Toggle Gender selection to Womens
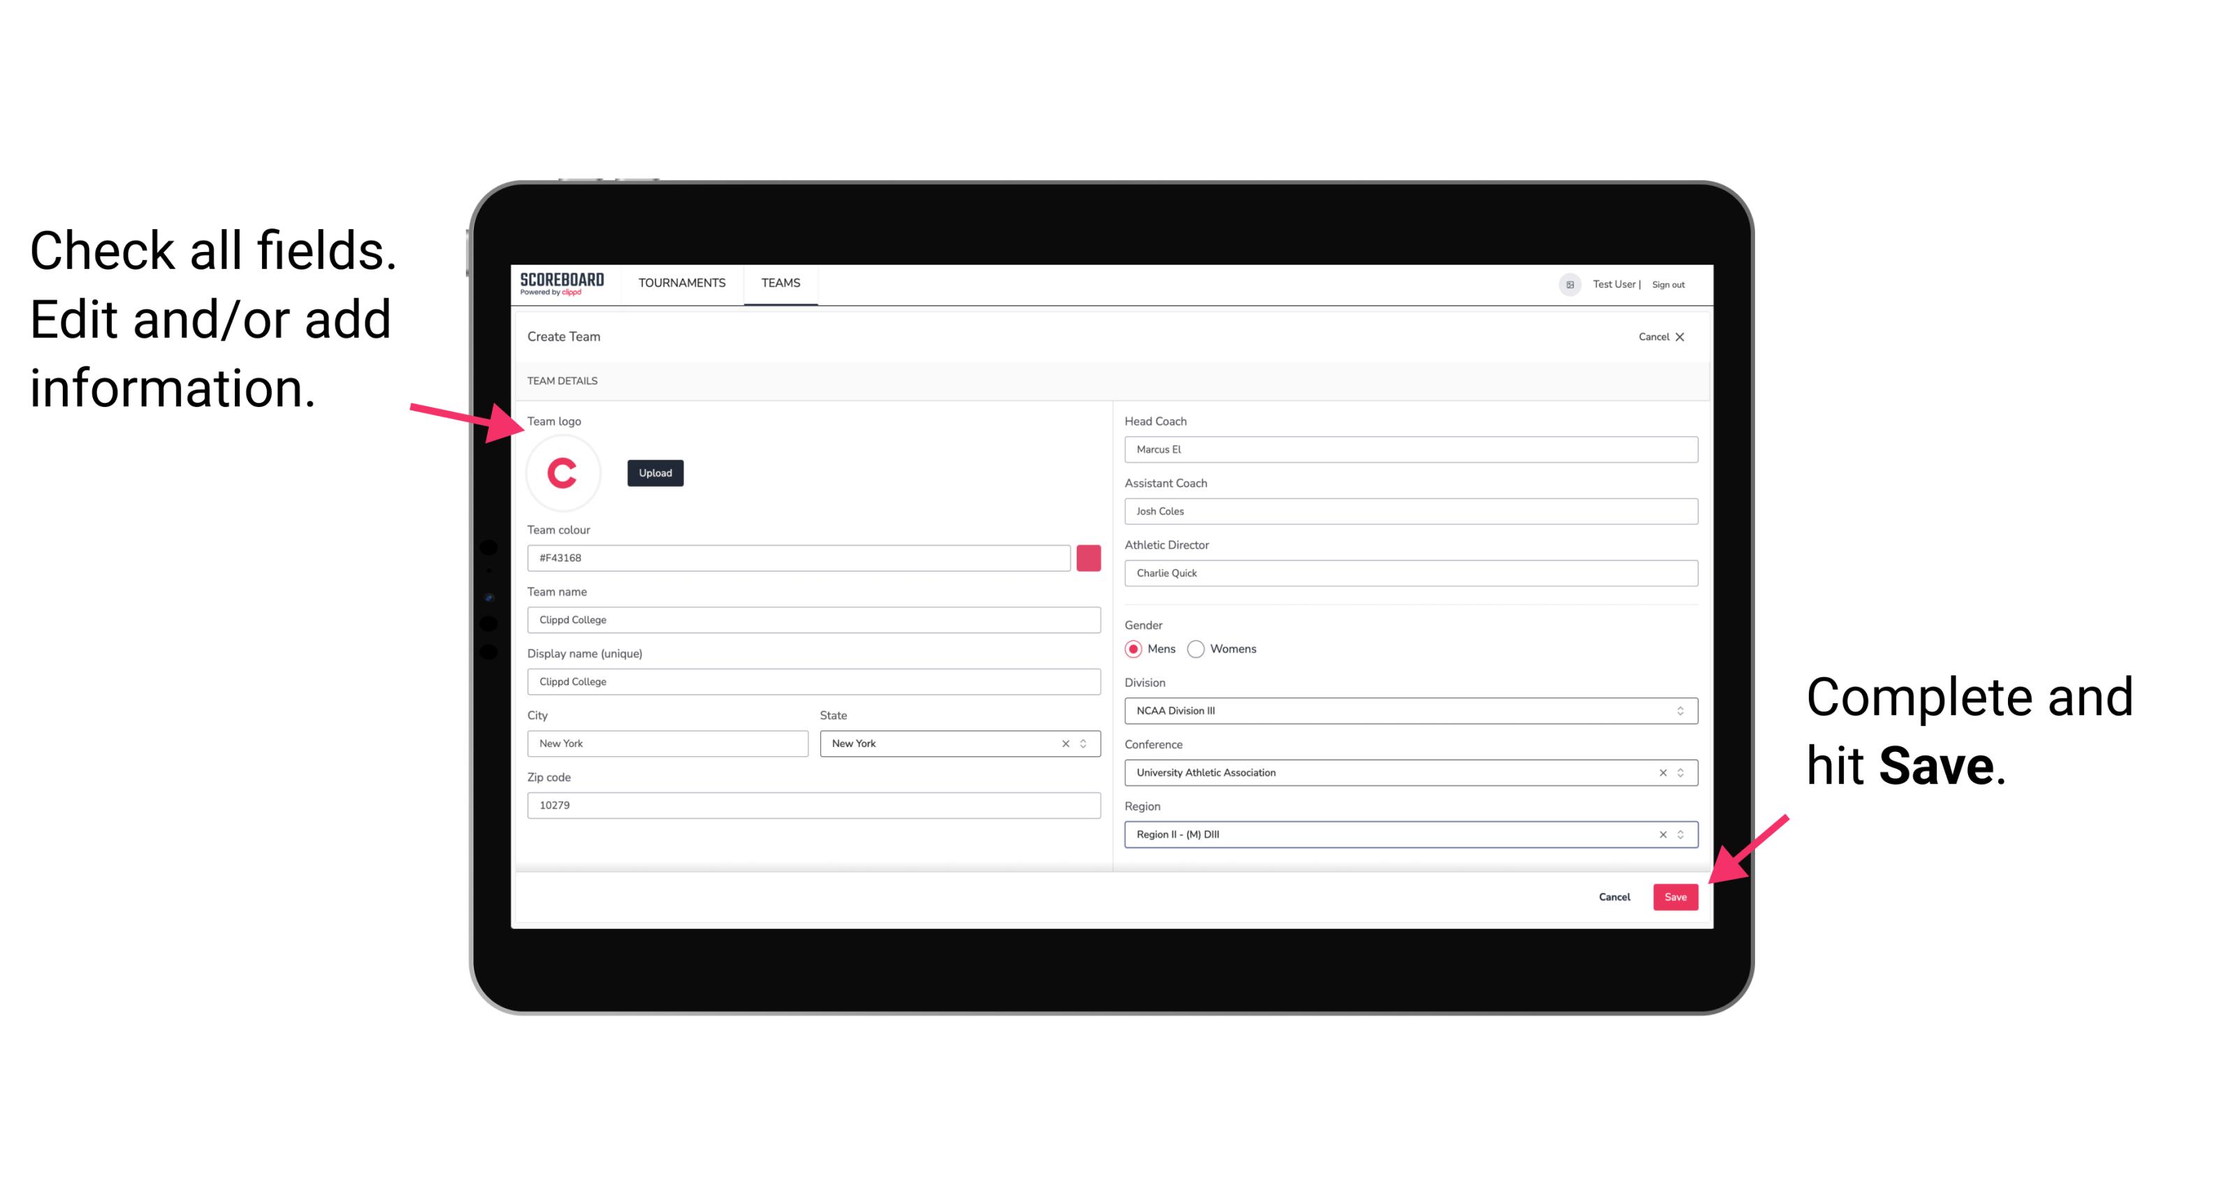This screenshot has width=2221, height=1194. pos(1196,649)
